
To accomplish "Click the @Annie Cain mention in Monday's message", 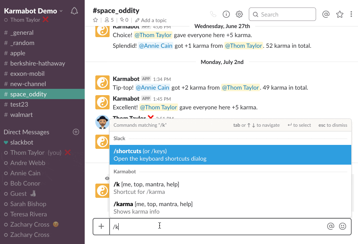I will click(x=153, y=88).
